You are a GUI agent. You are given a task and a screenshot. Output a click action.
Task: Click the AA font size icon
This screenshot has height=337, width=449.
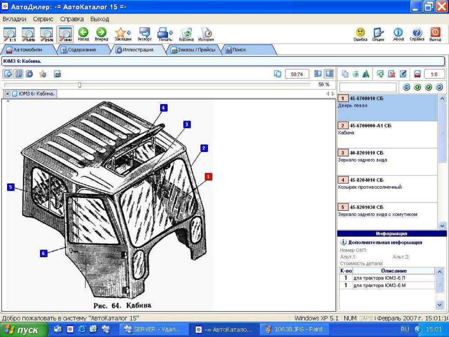click(366, 74)
